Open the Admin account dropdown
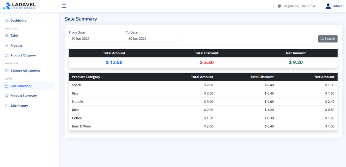This screenshot has height=167, width=346. click(338, 6)
